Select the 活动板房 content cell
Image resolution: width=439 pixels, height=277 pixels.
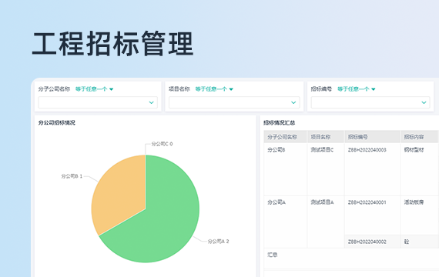tap(420, 215)
